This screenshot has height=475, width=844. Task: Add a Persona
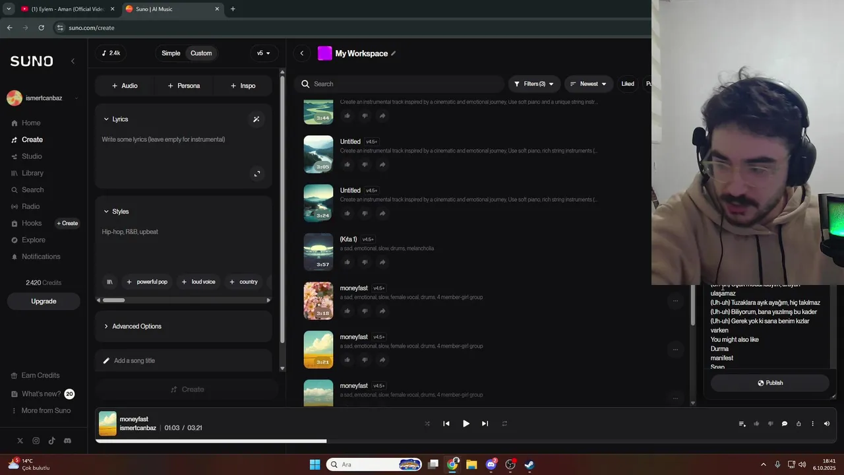click(183, 86)
